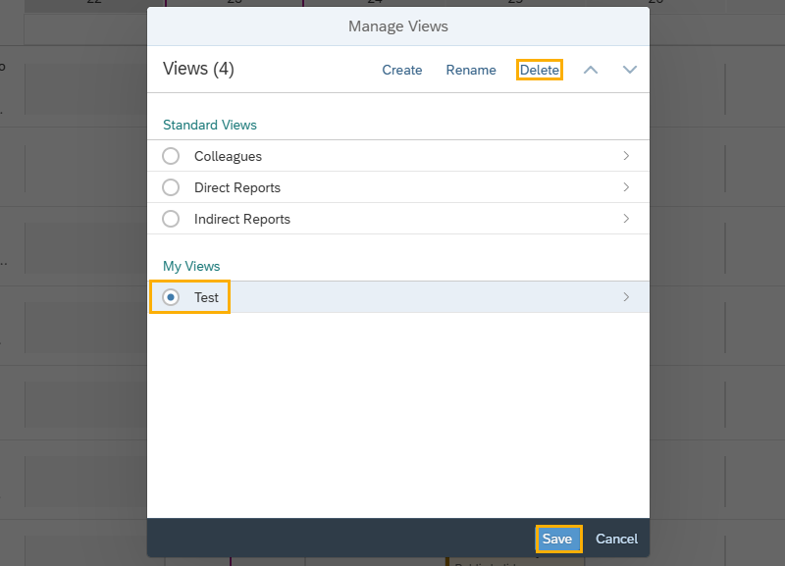This screenshot has width=785, height=566.
Task: Click the move up arrow icon
Action: click(x=591, y=70)
